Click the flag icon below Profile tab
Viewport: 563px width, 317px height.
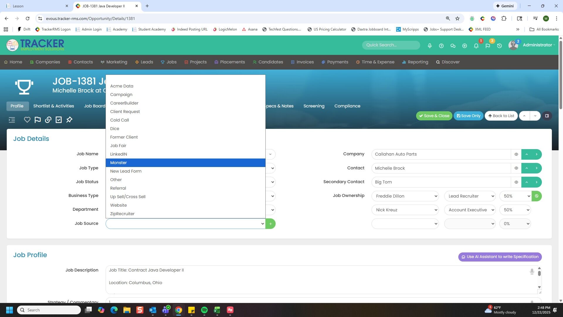(38, 120)
